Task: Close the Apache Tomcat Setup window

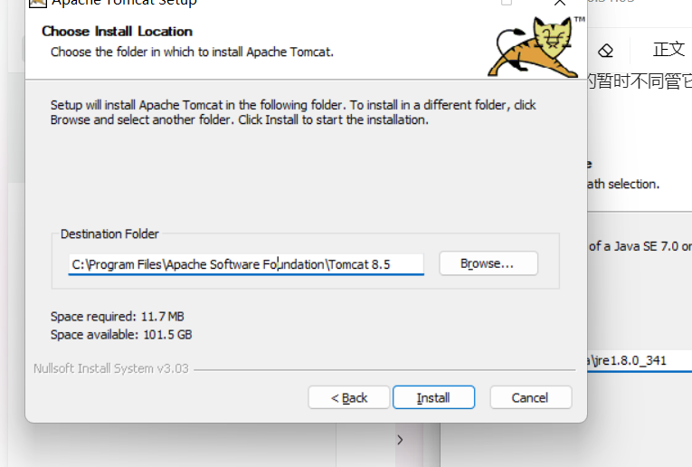Action: point(560,3)
